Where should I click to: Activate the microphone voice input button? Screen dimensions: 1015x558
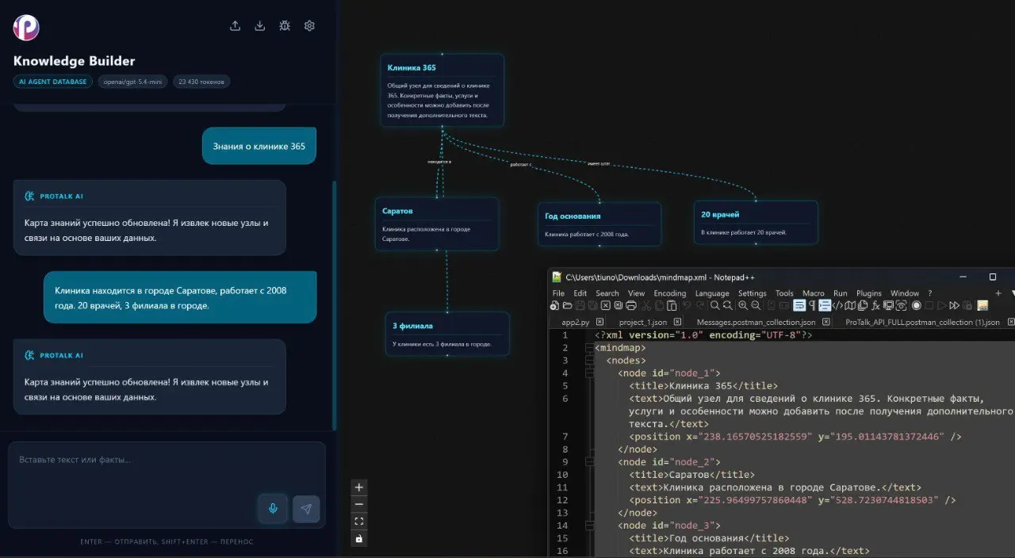pos(273,508)
